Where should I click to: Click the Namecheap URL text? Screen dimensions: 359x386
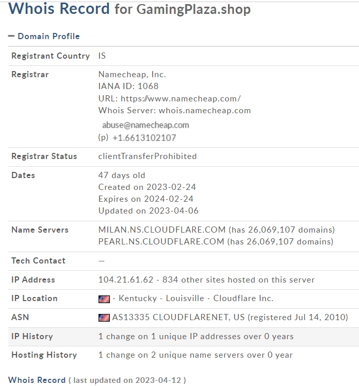click(181, 98)
